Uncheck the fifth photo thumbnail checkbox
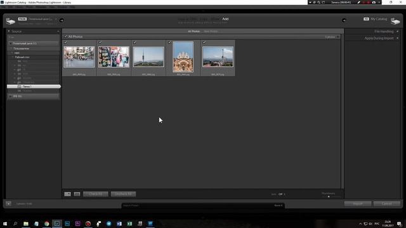 click(204, 42)
